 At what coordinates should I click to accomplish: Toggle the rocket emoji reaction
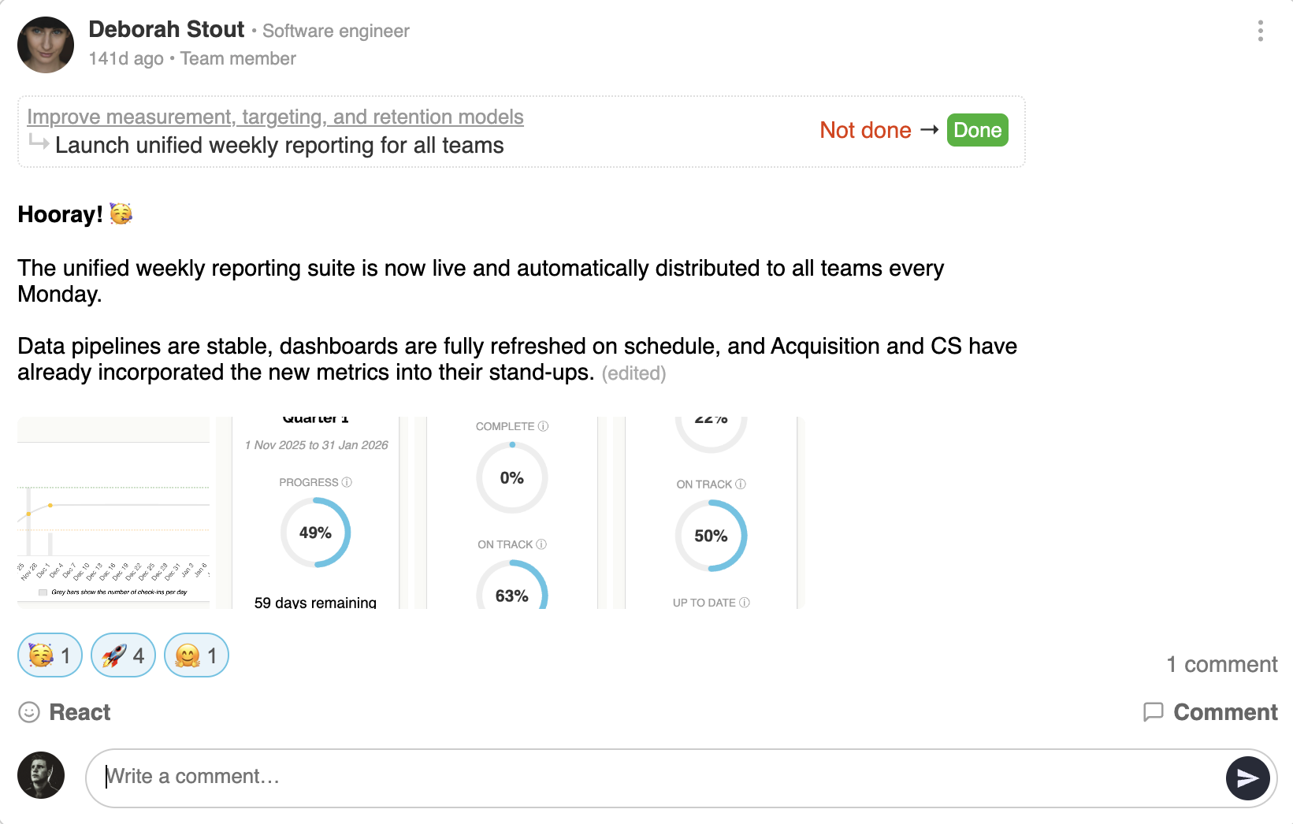(x=122, y=655)
